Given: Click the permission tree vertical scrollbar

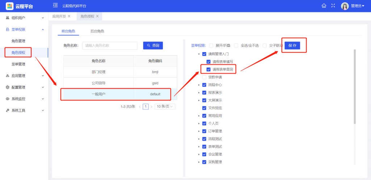Looking at the screenshot, I should [354, 87].
